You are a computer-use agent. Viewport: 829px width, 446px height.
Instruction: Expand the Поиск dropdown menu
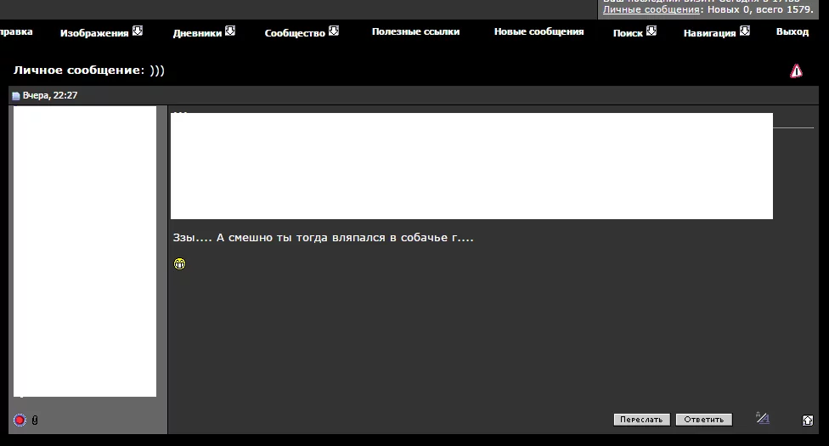(634, 32)
